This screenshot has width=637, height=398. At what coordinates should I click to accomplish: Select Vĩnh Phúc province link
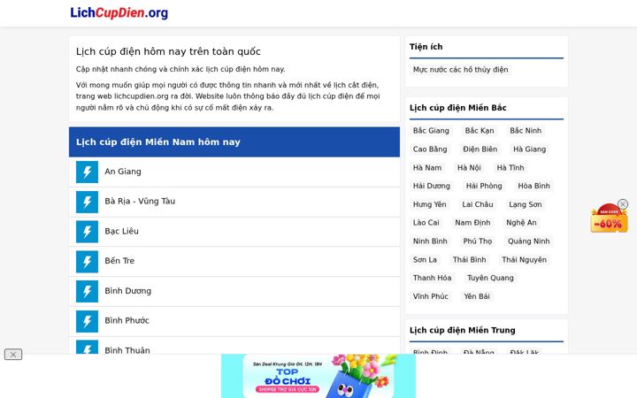point(431,296)
